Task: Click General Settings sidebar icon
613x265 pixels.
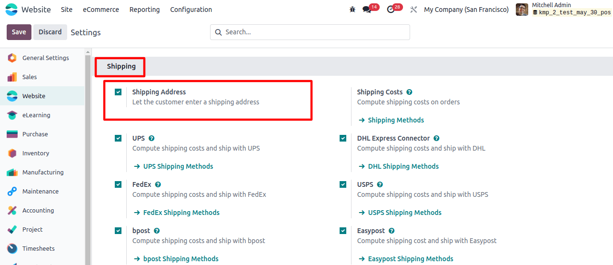Action: (x=12, y=58)
